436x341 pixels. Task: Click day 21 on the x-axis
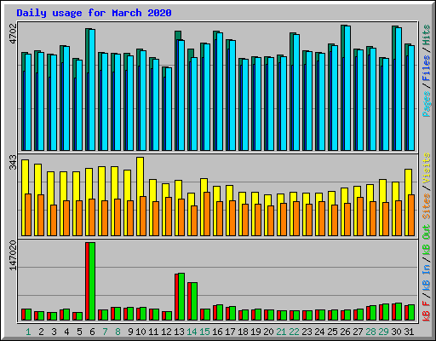(281, 332)
